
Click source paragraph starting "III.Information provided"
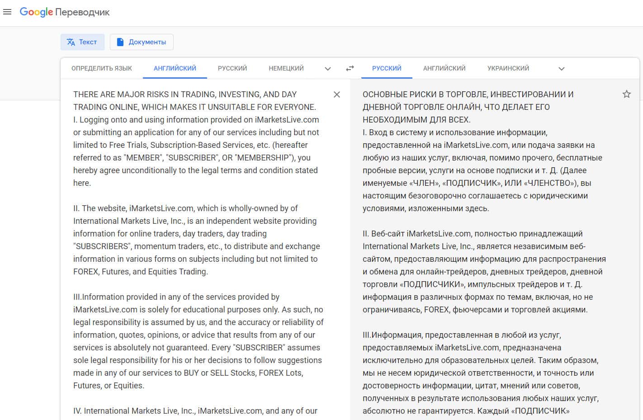click(x=199, y=341)
